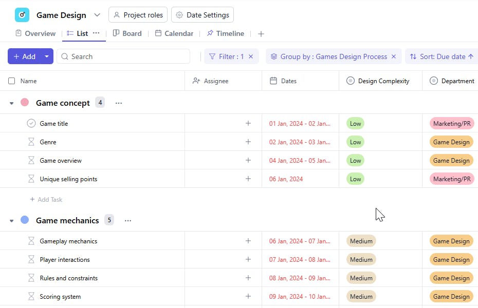Open Game concept group more options
This screenshot has height=308, width=478.
pyautogui.click(x=119, y=103)
